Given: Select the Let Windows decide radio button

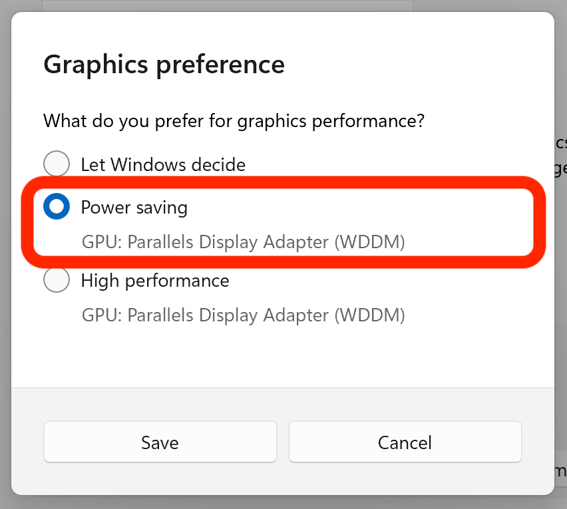Looking at the screenshot, I should click(x=57, y=164).
